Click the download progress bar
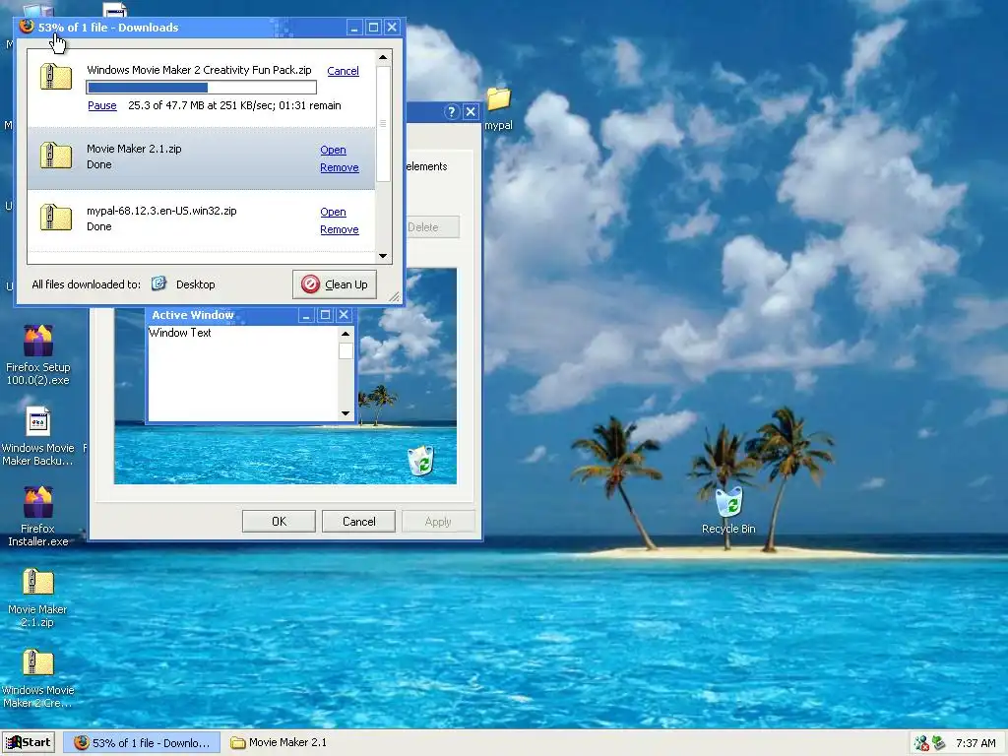This screenshot has width=1008, height=756. (x=202, y=88)
